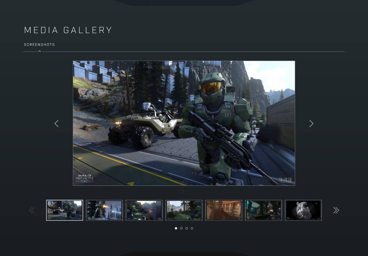The height and width of the screenshot is (256, 368).
Task: Jump thumbnails forward with double right chevron
Action: point(336,210)
